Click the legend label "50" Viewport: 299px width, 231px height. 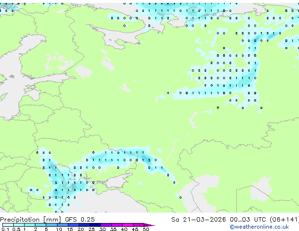(146, 229)
